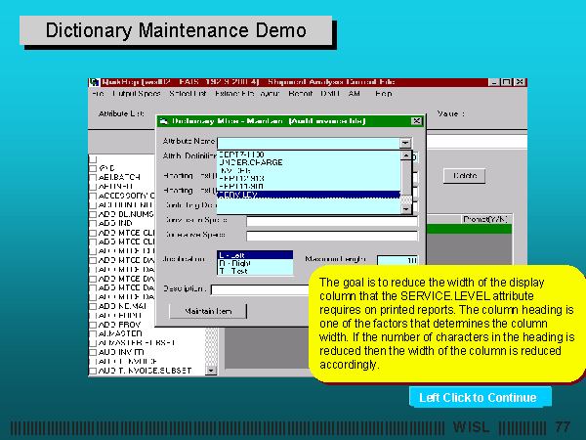Select R - Right justification option
Viewport: 586px width, 440px height.
click(x=254, y=263)
